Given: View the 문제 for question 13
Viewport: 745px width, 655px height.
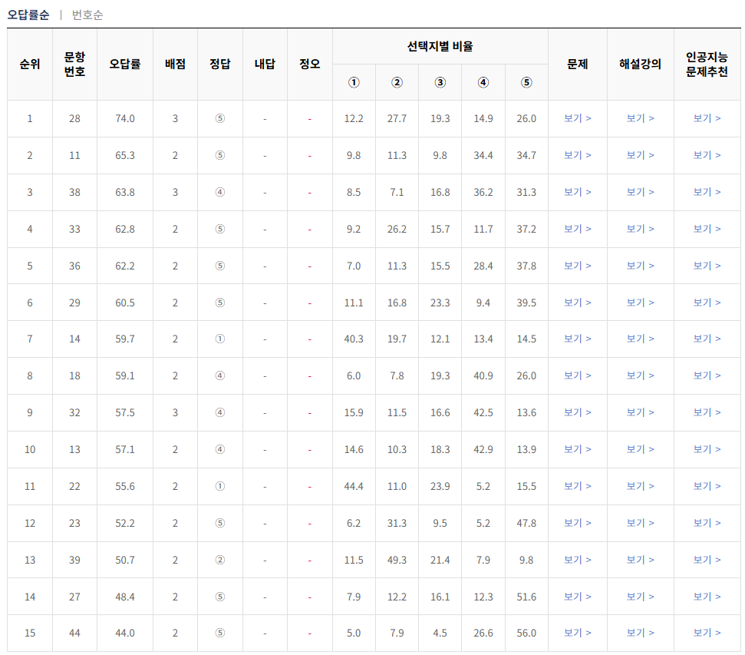Looking at the screenshot, I should 577,450.
